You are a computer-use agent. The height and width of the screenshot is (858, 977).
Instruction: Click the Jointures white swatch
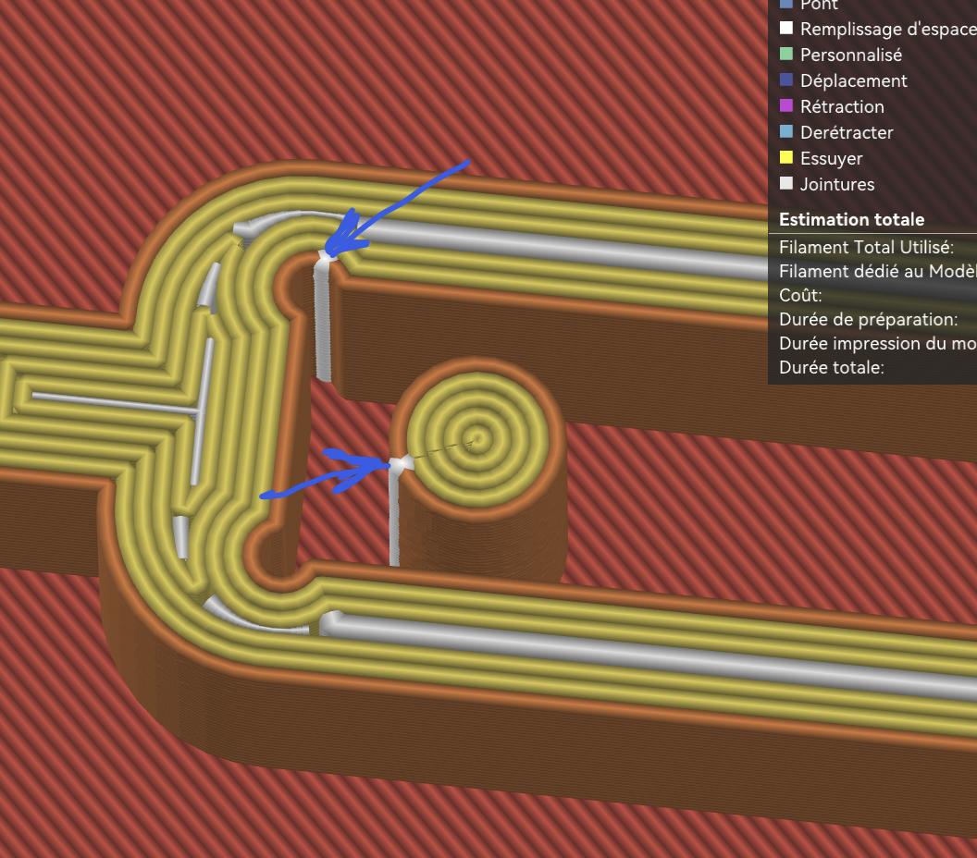click(786, 183)
